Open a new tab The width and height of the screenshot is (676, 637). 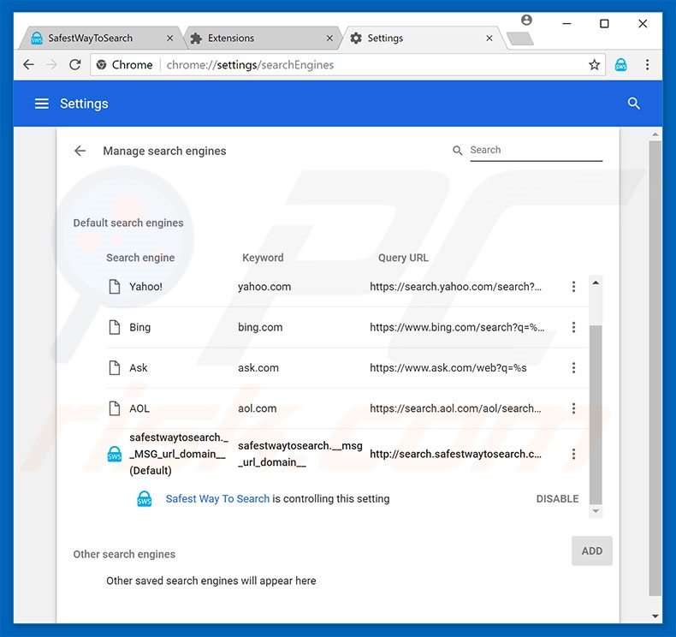point(520,39)
